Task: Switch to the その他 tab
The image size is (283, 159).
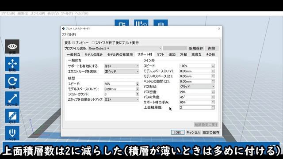Action: pyautogui.click(x=210, y=54)
